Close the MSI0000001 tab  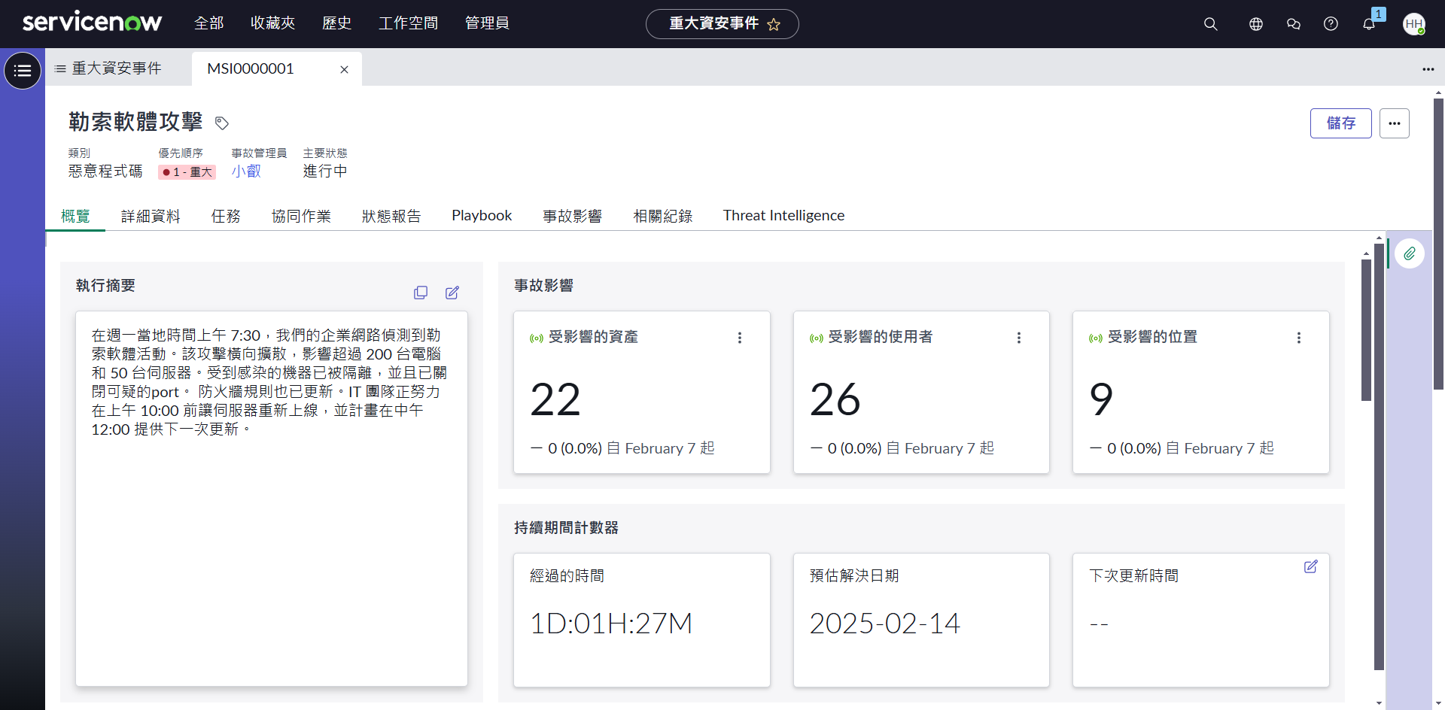click(x=344, y=69)
